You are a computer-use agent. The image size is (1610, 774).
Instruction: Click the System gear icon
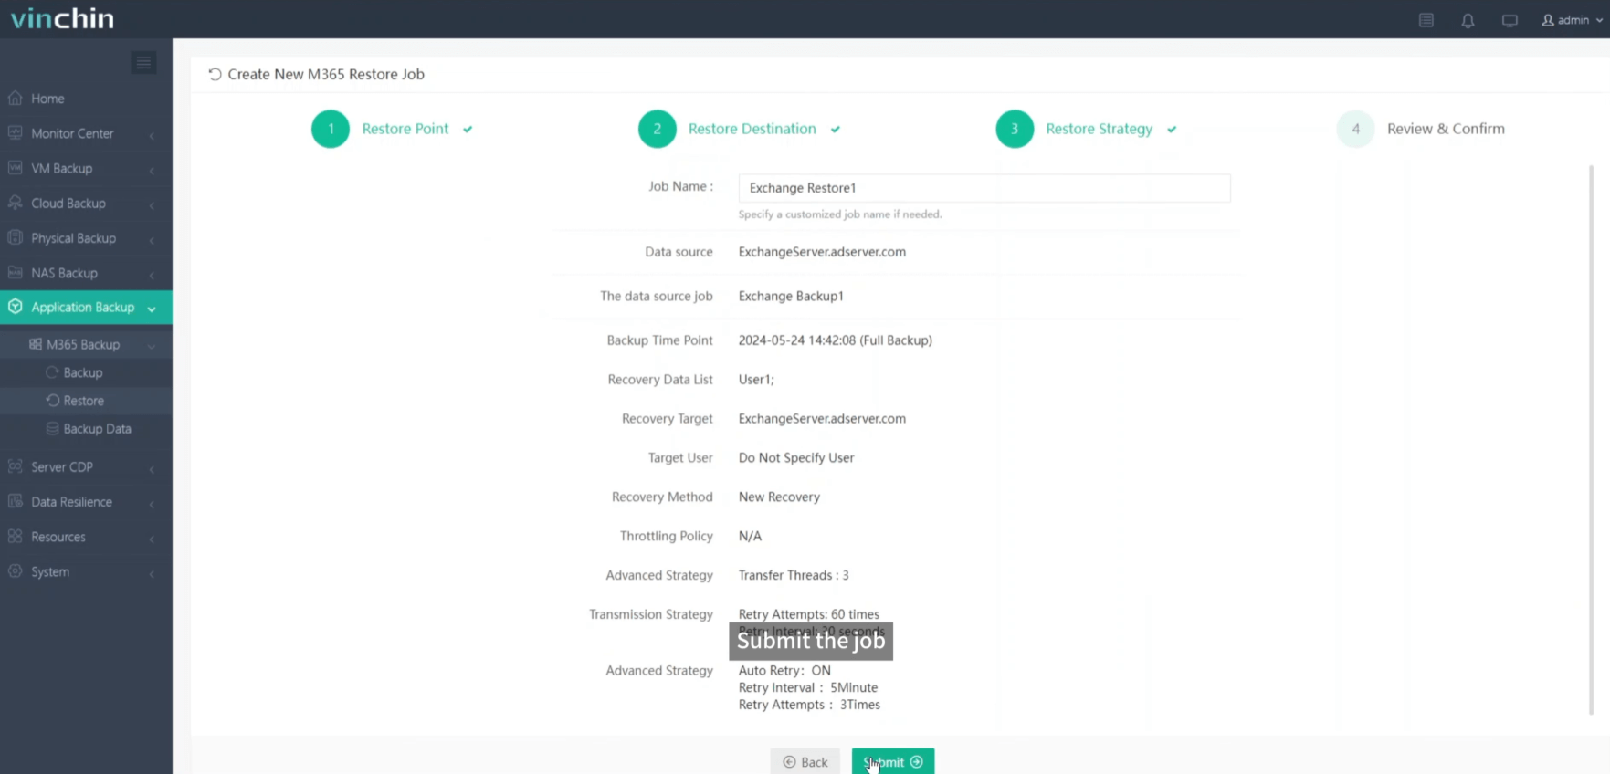click(15, 571)
